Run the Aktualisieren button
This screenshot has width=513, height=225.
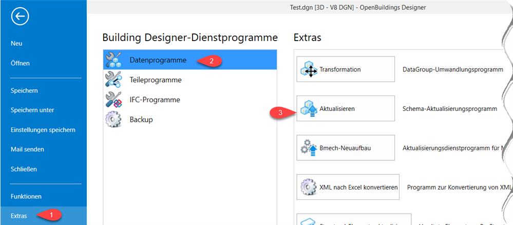click(346, 108)
